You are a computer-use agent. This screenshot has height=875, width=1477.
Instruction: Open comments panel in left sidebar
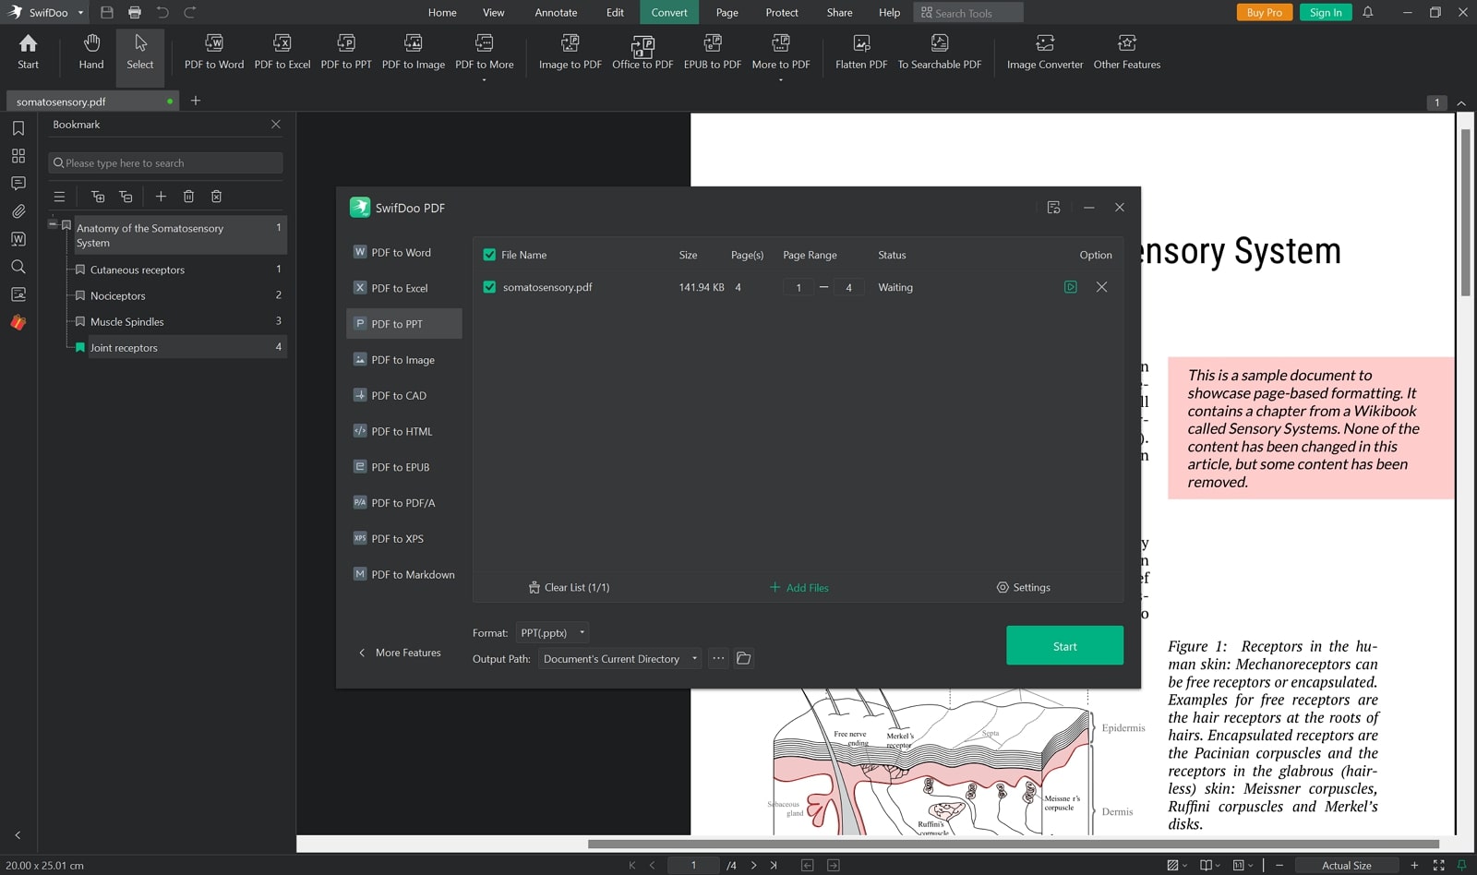(x=18, y=184)
